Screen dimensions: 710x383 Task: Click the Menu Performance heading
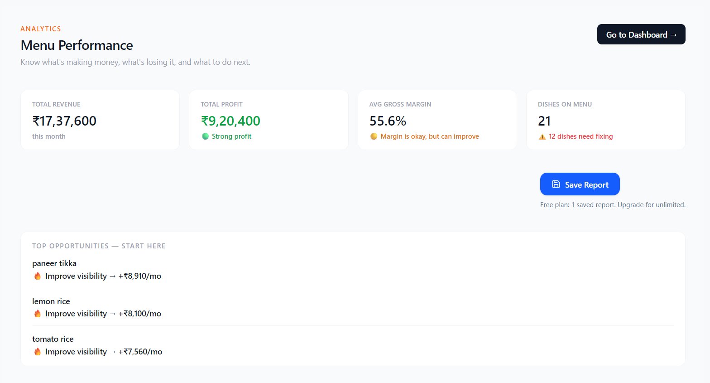tap(77, 45)
